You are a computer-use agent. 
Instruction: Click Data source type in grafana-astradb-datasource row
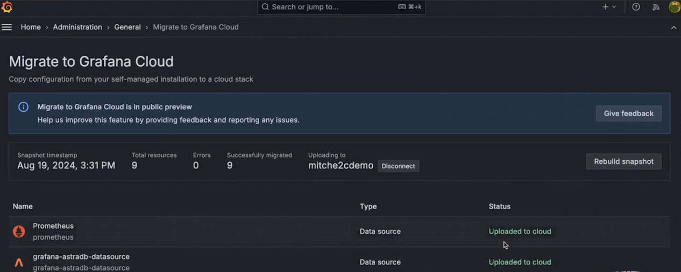[x=380, y=262]
